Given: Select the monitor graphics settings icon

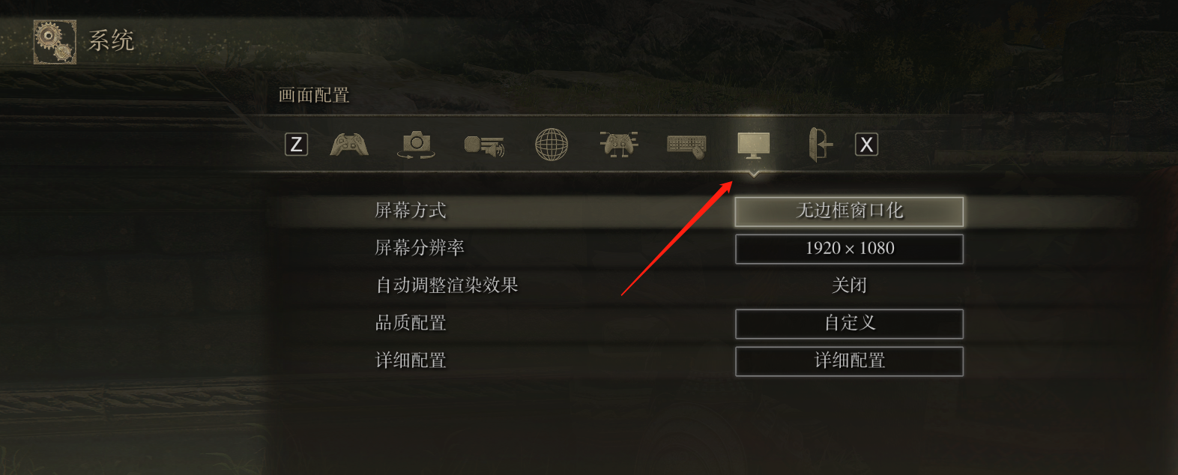Looking at the screenshot, I should coord(754,145).
